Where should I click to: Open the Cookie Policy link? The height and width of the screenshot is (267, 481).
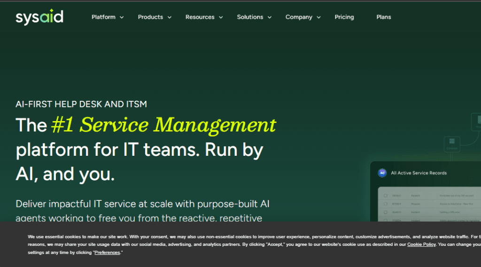pos(421,244)
